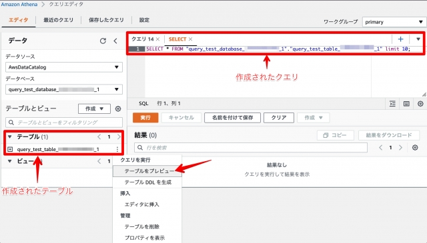Click into the SQL editor line 1
This screenshot has width=427, height=243.
pyautogui.click(x=278, y=49)
